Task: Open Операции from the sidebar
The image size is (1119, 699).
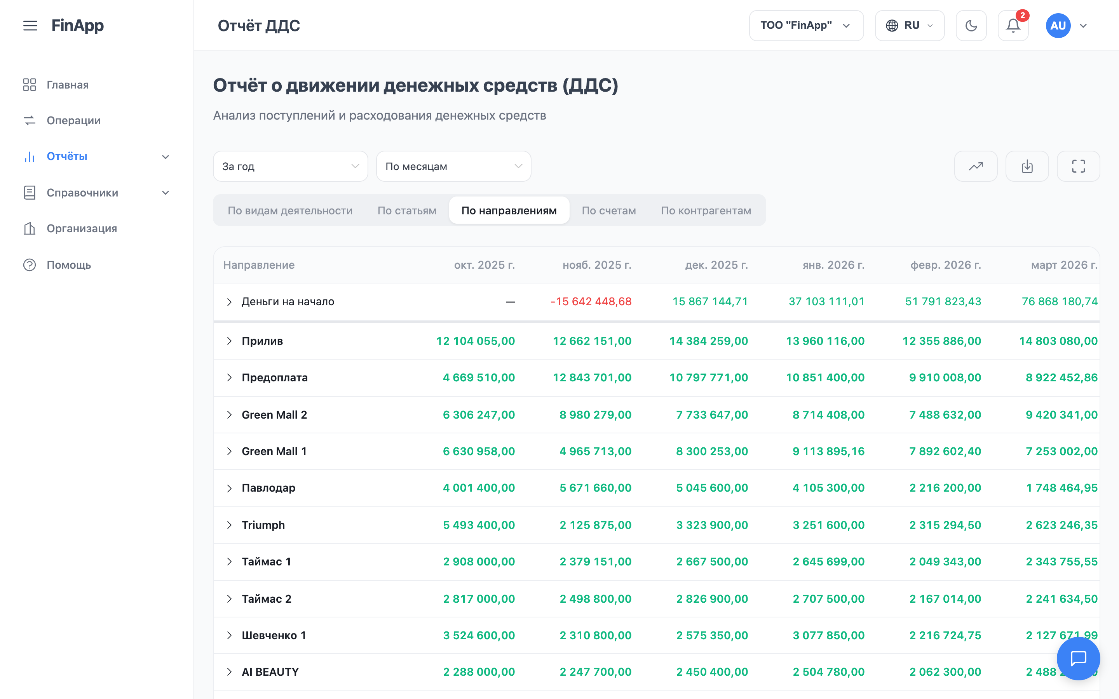Action: (x=73, y=121)
